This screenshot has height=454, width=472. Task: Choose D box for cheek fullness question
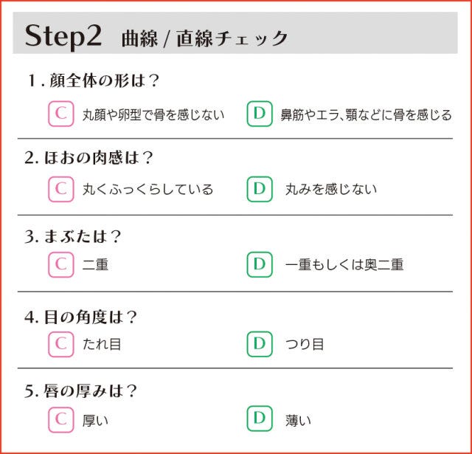pos(259,189)
